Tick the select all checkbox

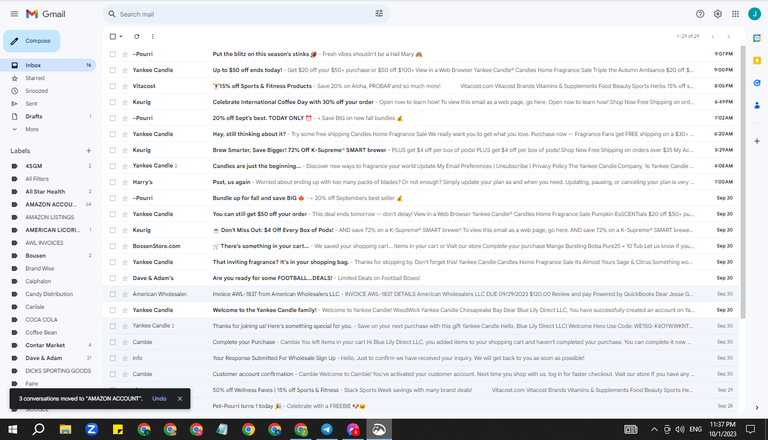113,36
